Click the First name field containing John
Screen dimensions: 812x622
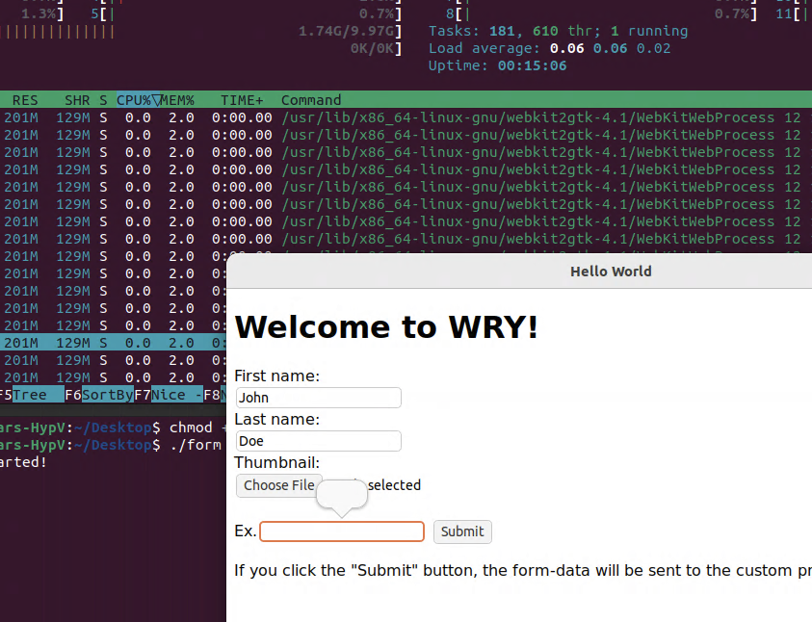318,398
